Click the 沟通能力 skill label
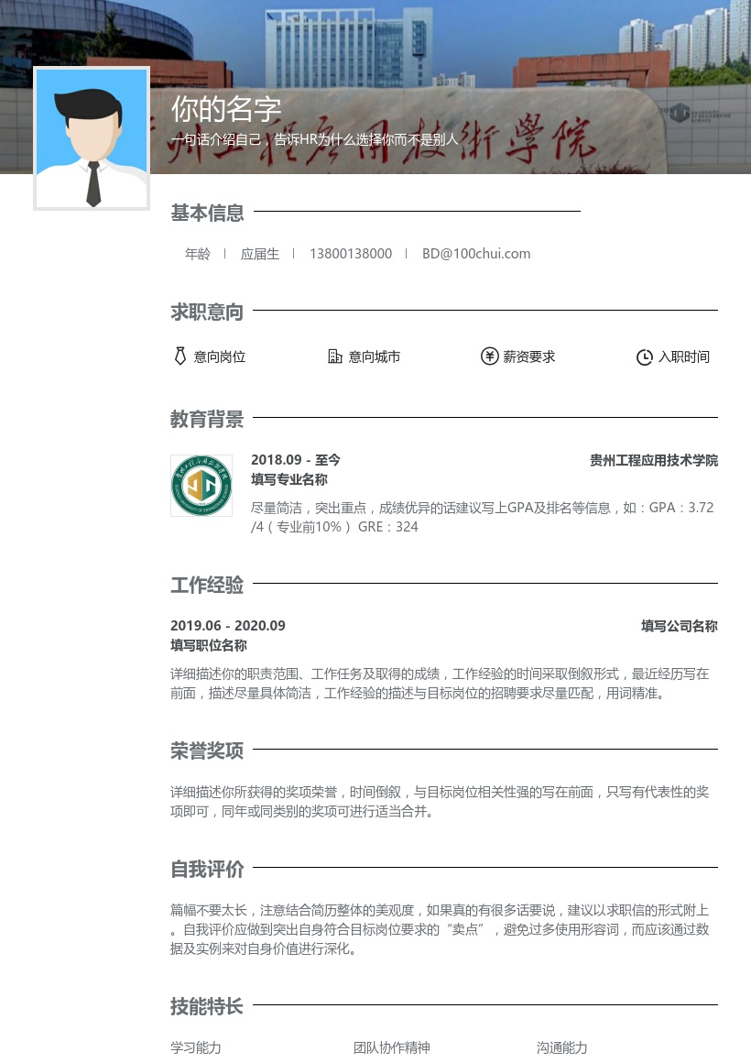 tap(561, 1047)
